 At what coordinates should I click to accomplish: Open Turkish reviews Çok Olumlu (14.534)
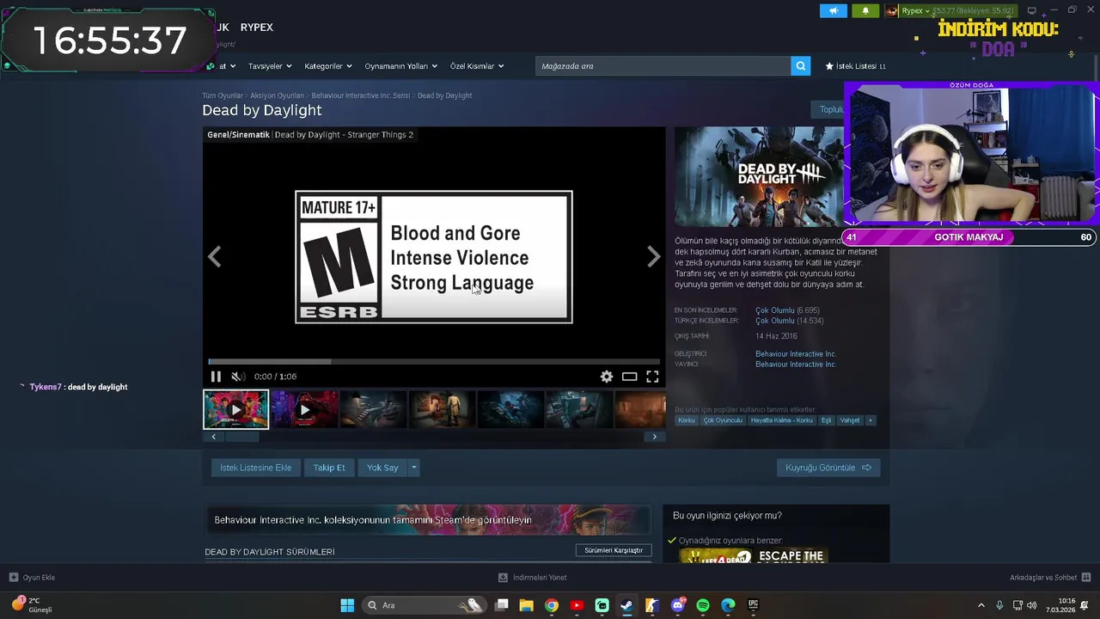point(790,321)
